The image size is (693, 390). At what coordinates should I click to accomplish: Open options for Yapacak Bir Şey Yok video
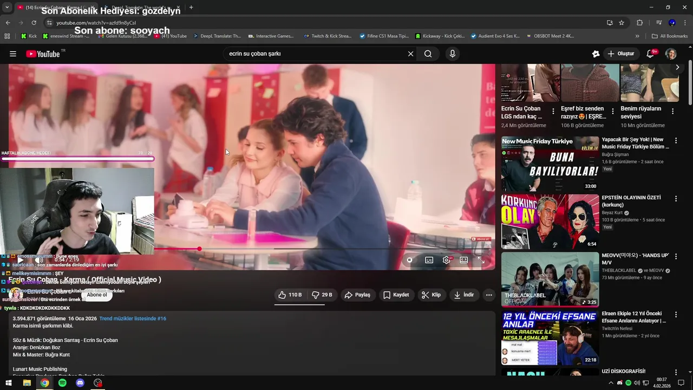coord(676,140)
